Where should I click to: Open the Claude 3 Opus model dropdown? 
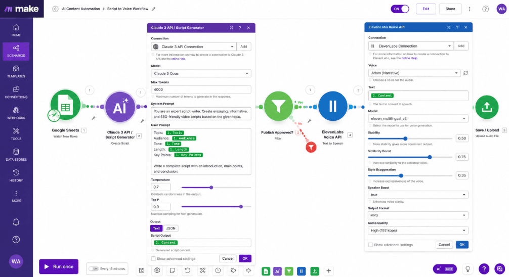point(201,73)
